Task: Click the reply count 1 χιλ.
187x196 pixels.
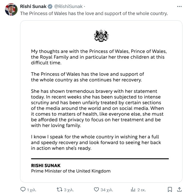Action: pyautogui.click(x=32, y=190)
